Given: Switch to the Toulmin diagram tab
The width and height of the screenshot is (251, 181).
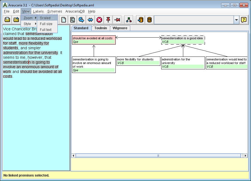Looking at the screenshot, I should click(101, 28).
